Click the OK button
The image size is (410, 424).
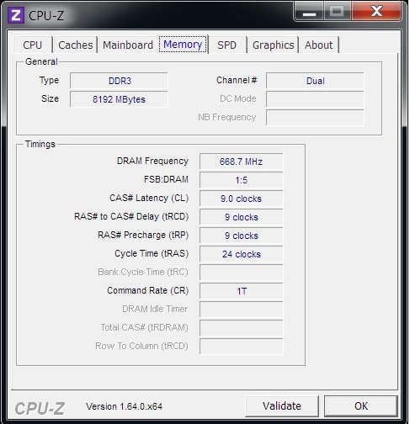pos(361,405)
